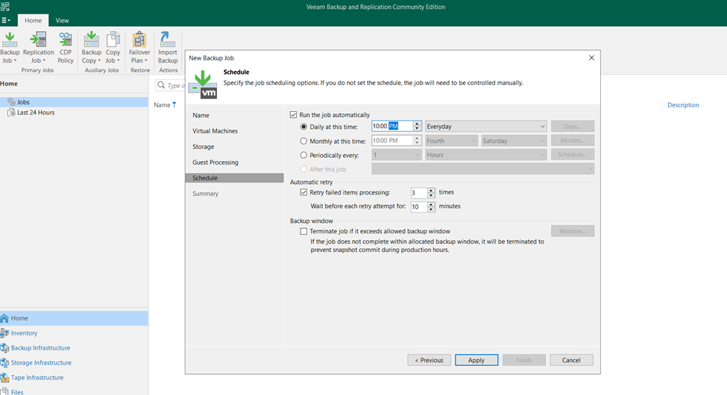Click the Replication Job icon
The height and width of the screenshot is (395, 727).
point(39,47)
